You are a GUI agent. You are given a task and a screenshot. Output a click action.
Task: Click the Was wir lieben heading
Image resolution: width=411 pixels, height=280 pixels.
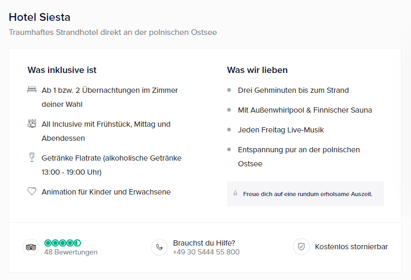tap(257, 70)
